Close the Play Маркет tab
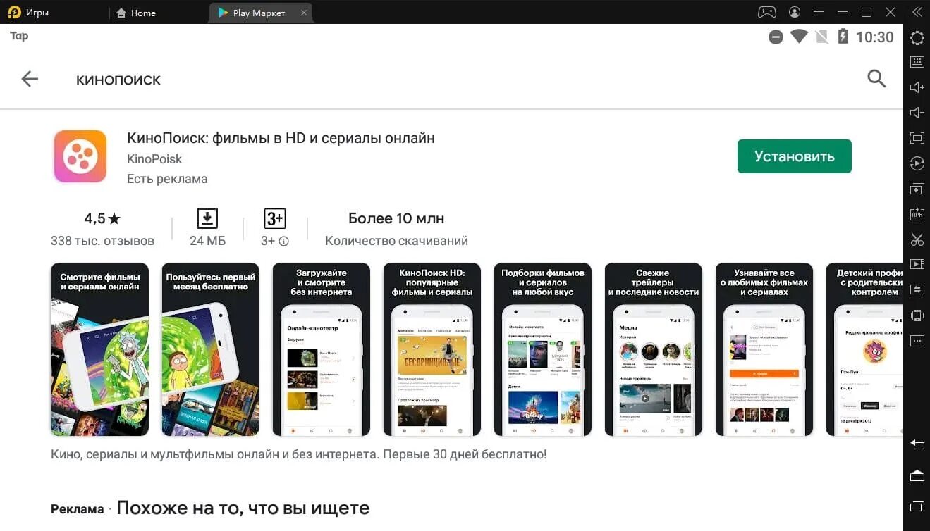 tap(304, 13)
